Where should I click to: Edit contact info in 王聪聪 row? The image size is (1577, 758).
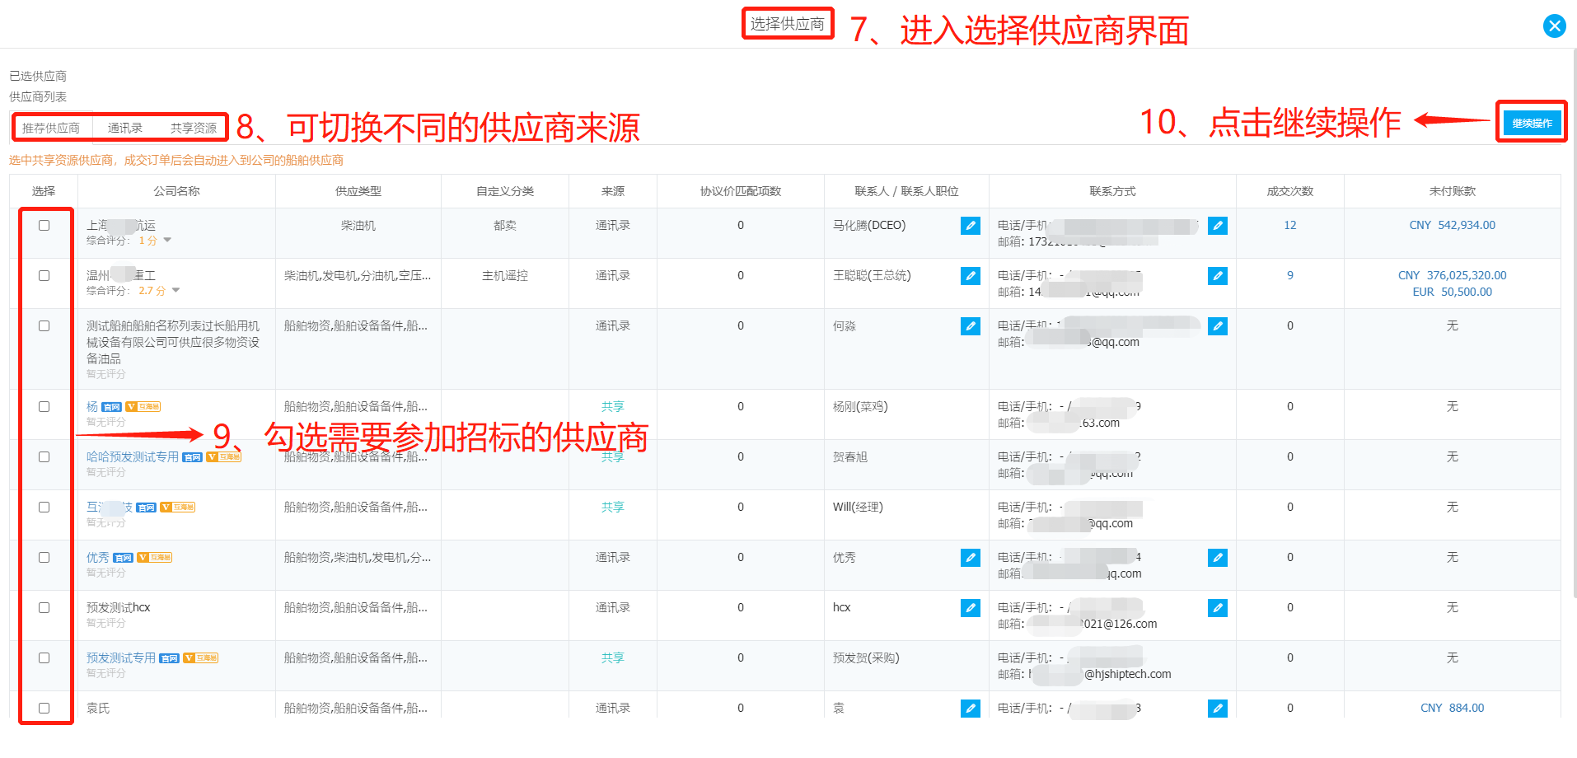tap(1217, 276)
